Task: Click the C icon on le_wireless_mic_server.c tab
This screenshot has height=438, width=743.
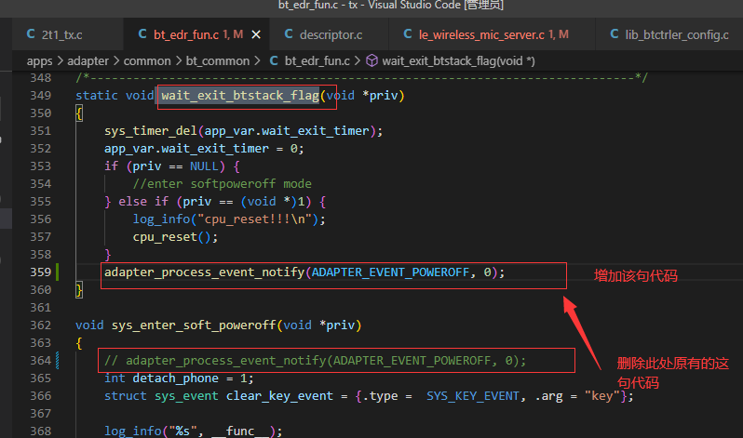Action: [x=408, y=34]
